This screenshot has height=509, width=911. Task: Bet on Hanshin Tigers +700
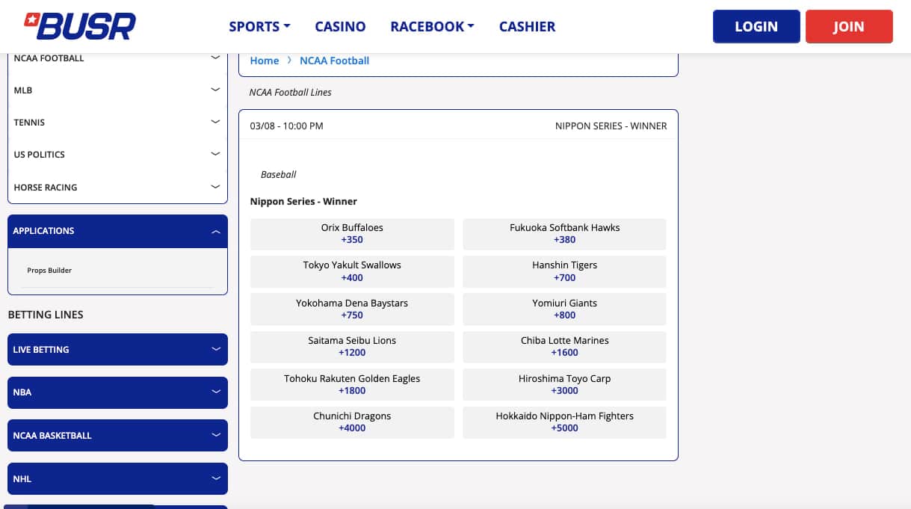coord(565,271)
